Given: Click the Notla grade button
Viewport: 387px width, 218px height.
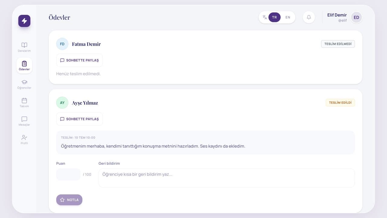Looking at the screenshot, I should (69, 200).
